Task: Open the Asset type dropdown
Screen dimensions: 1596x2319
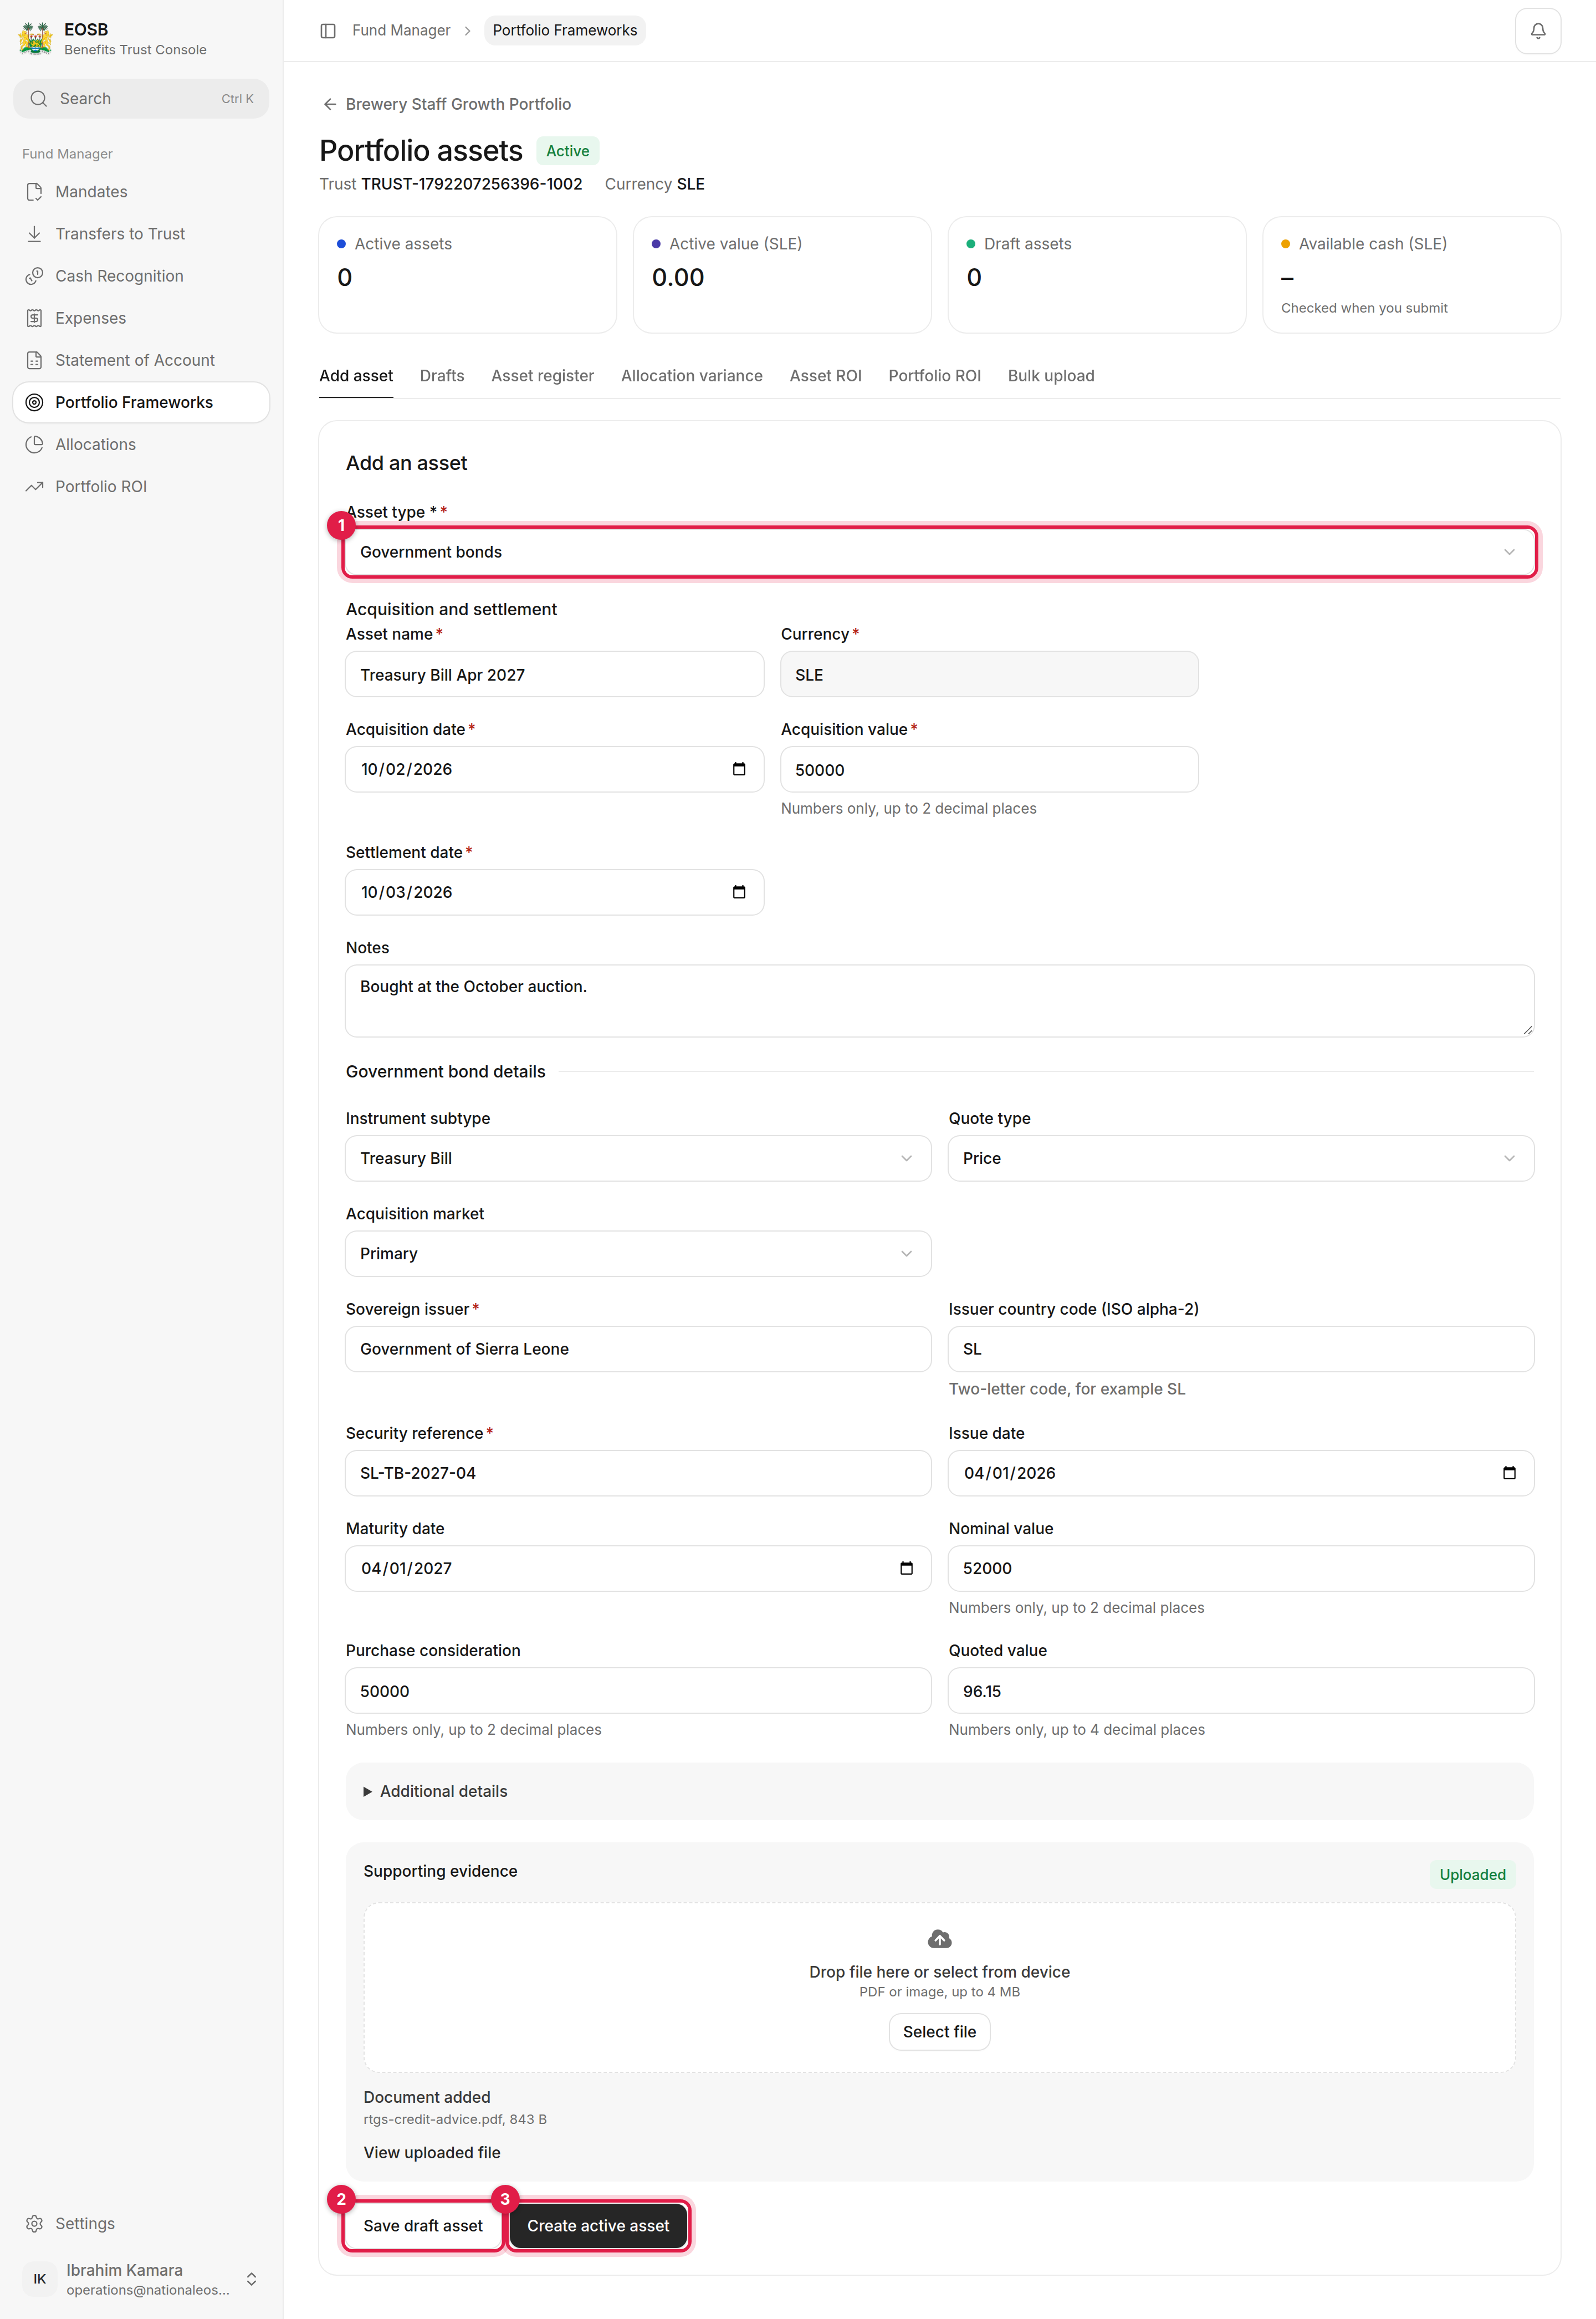Action: coord(939,552)
